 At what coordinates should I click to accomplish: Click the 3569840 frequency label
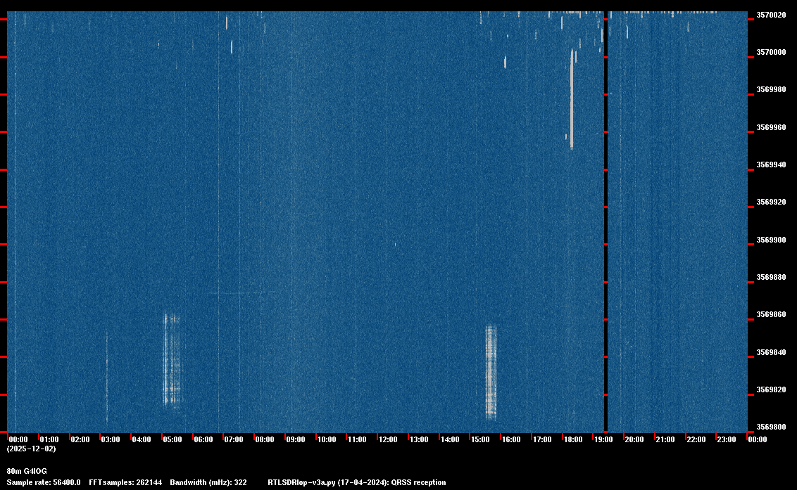pos(771,352)
